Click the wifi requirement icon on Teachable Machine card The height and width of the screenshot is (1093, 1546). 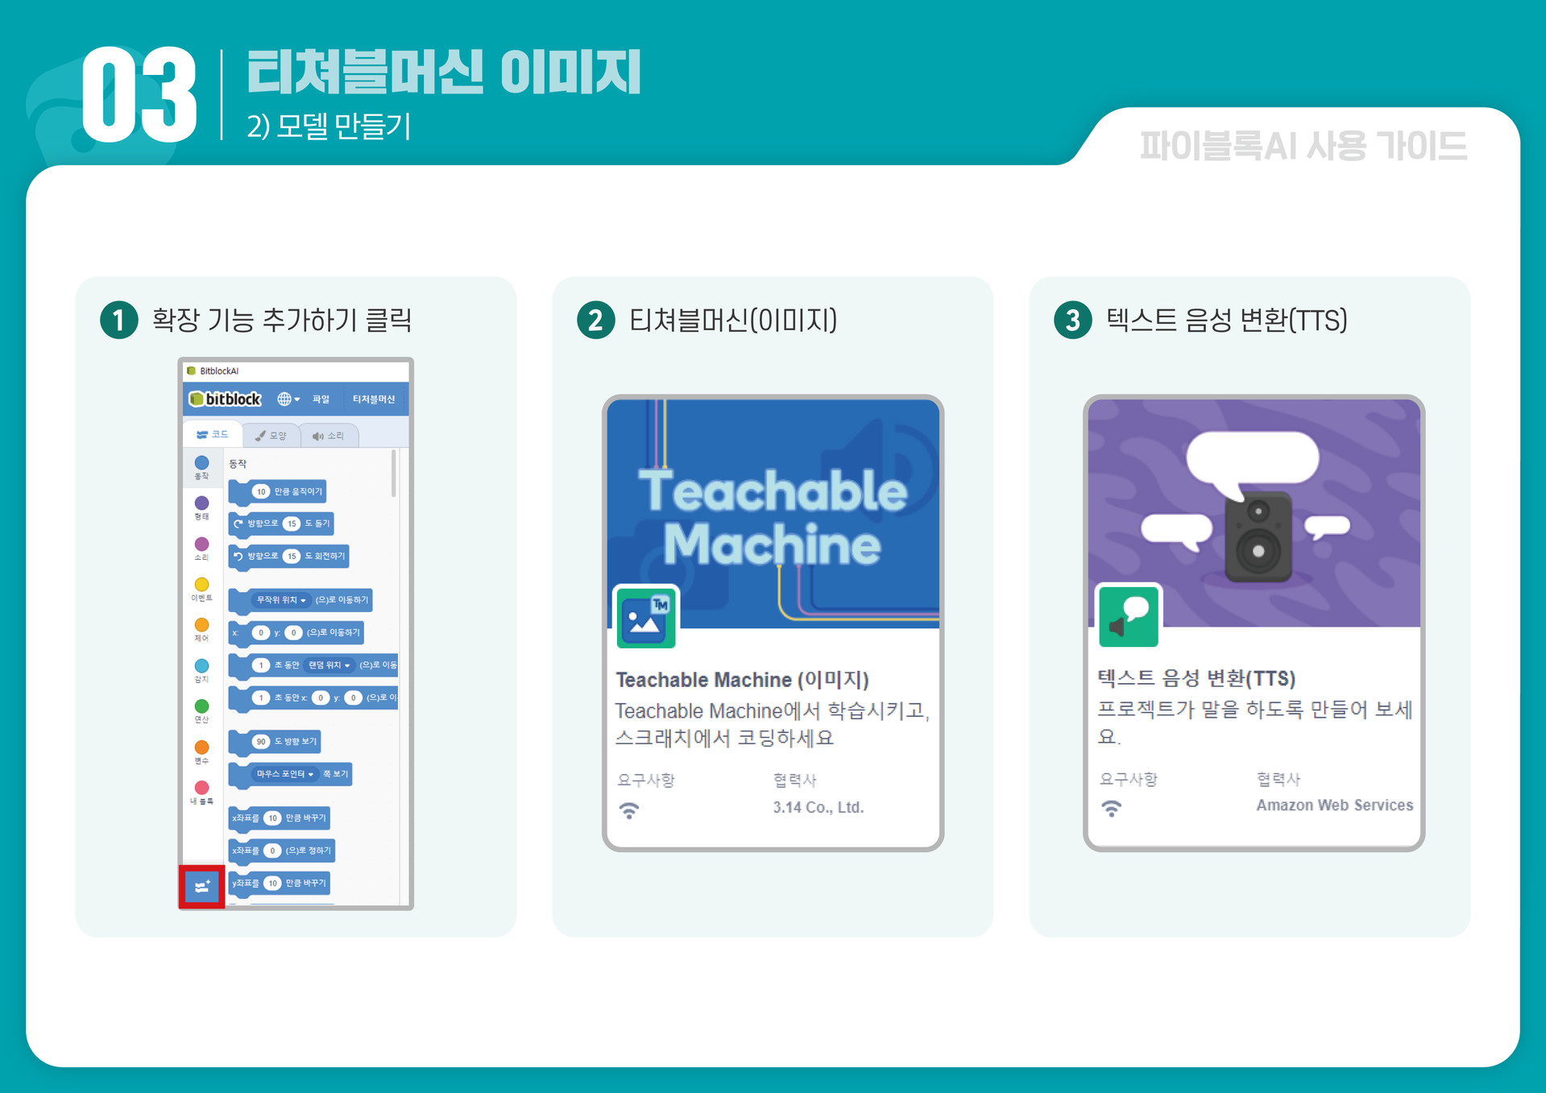[629, 810]
